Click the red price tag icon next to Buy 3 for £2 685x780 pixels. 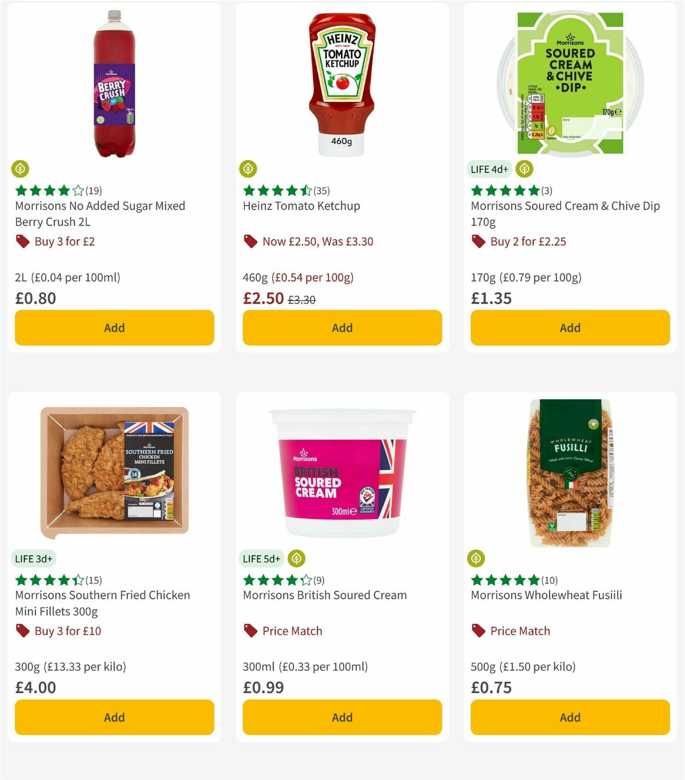click(x=23, y=242)
